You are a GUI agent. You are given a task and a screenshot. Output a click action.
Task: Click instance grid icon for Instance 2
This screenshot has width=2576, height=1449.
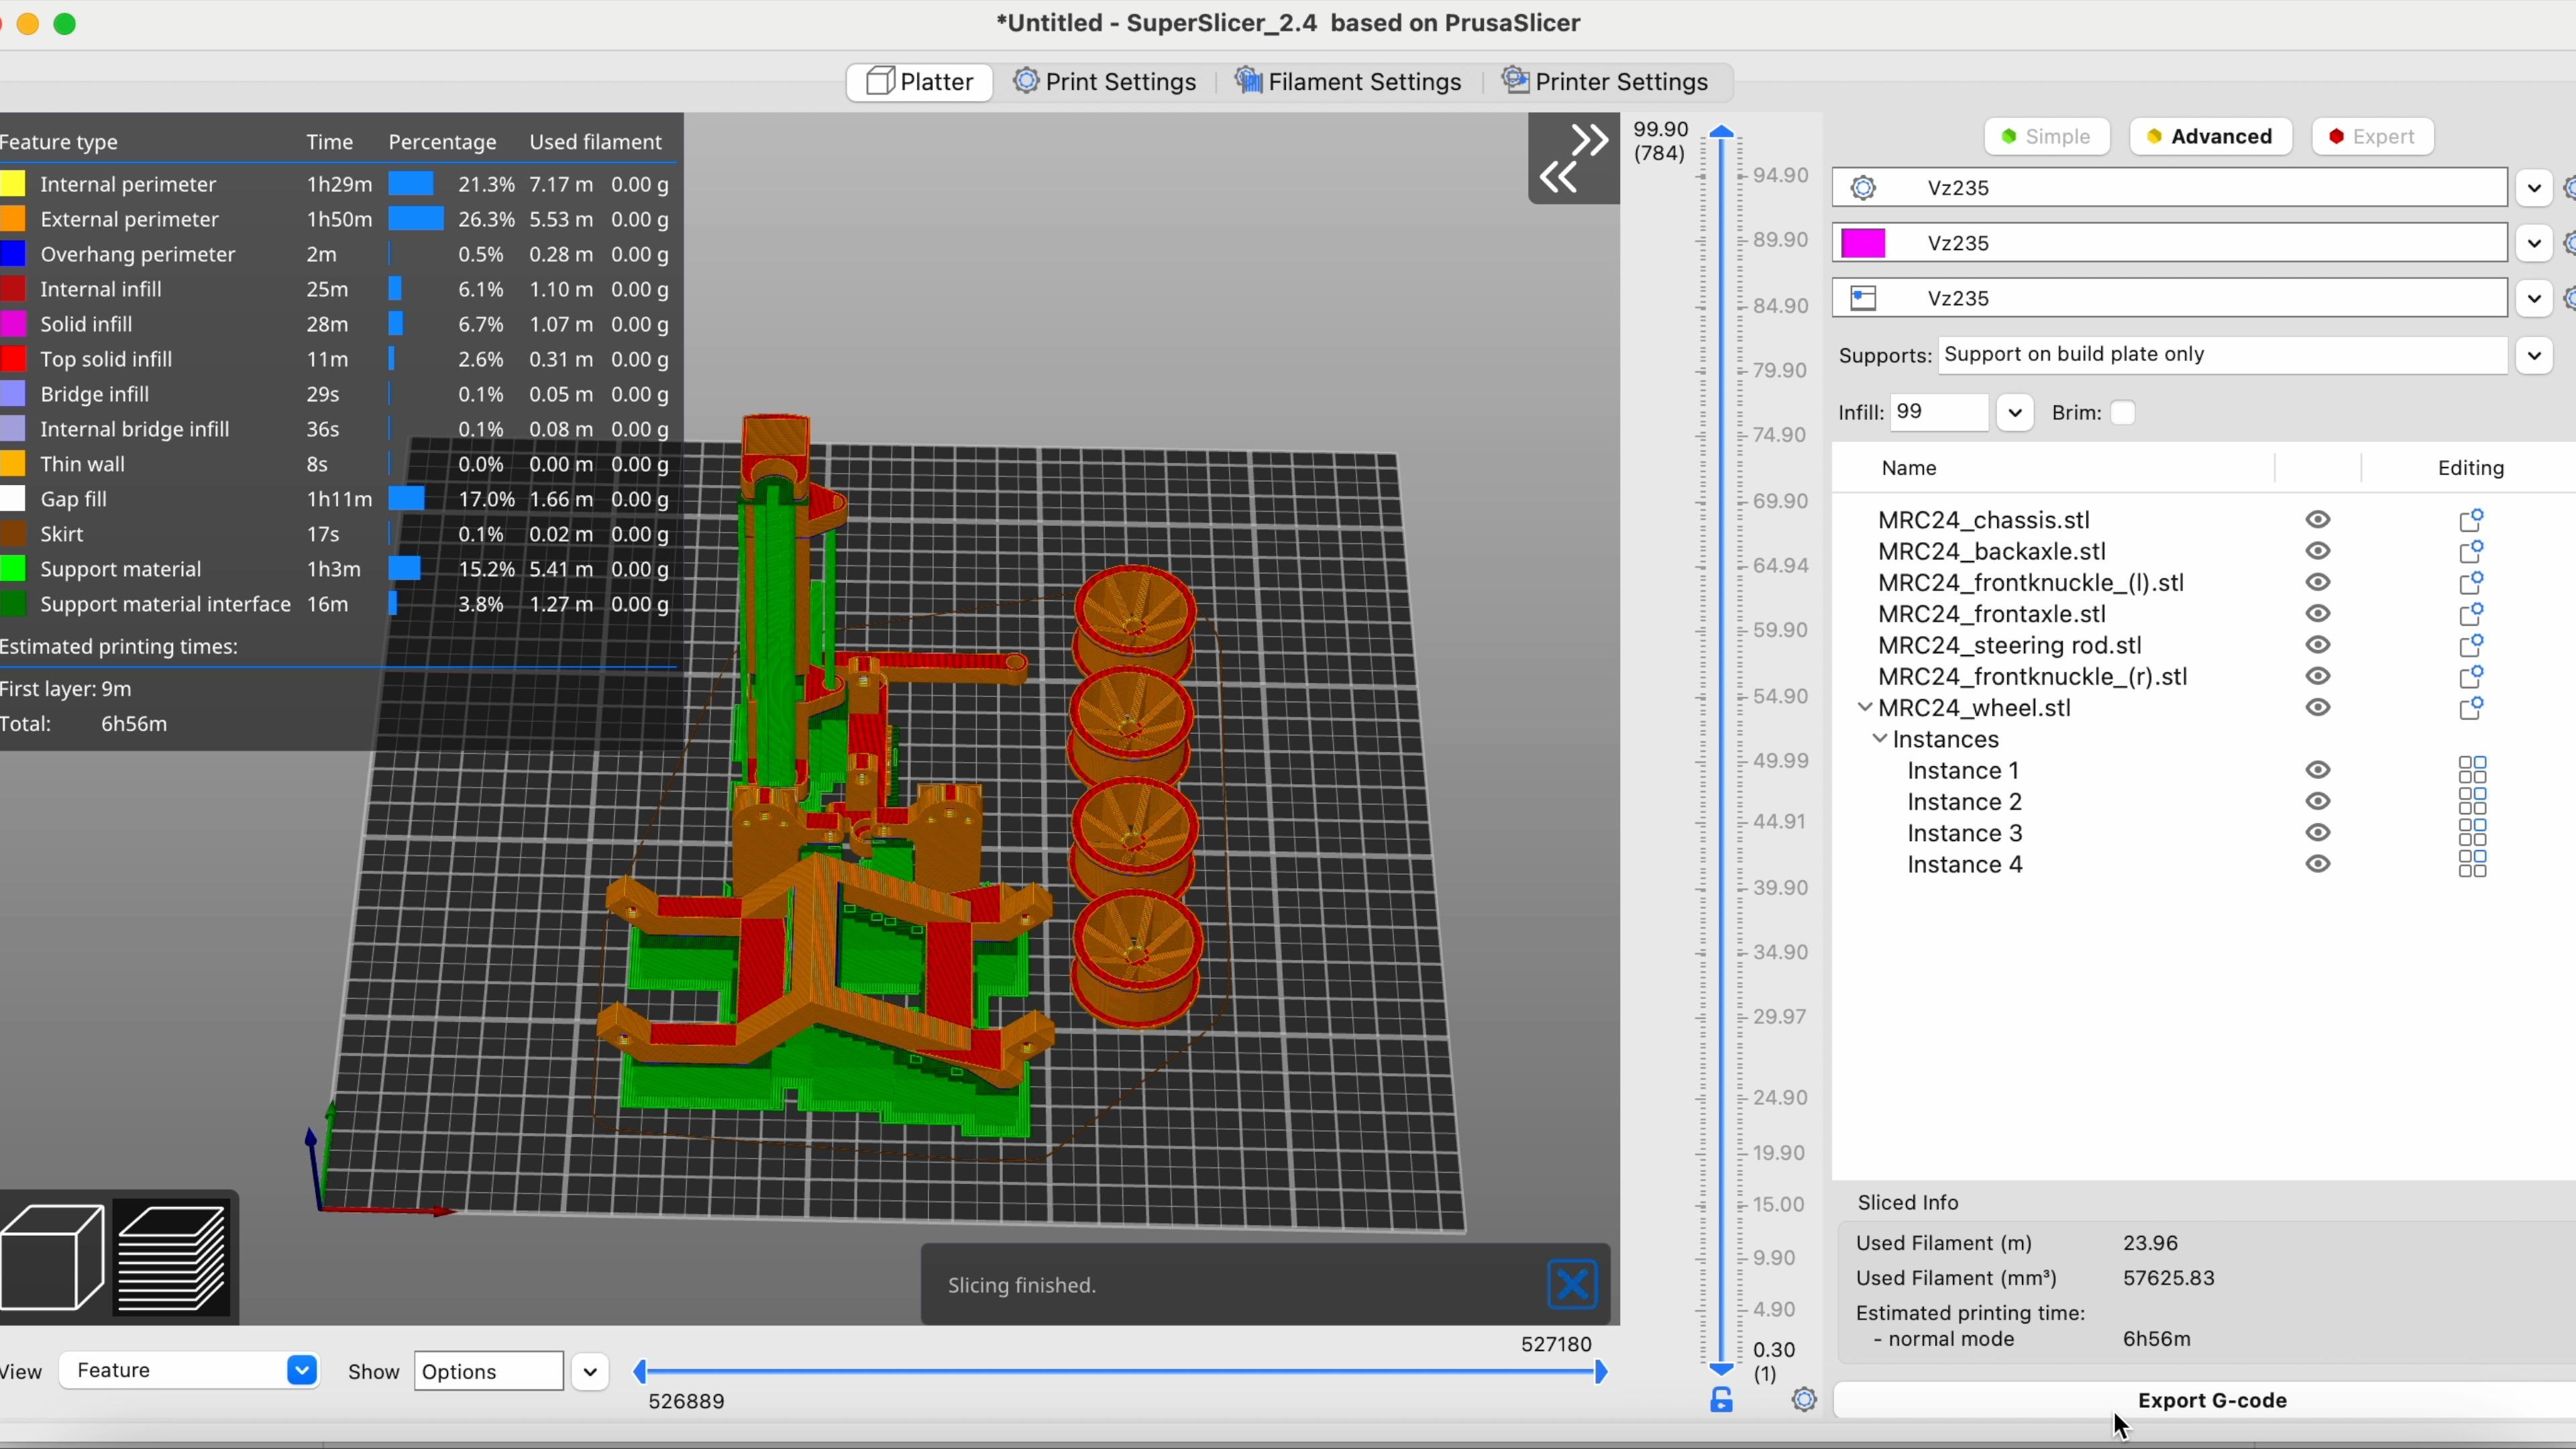(x=2472, y=802)
